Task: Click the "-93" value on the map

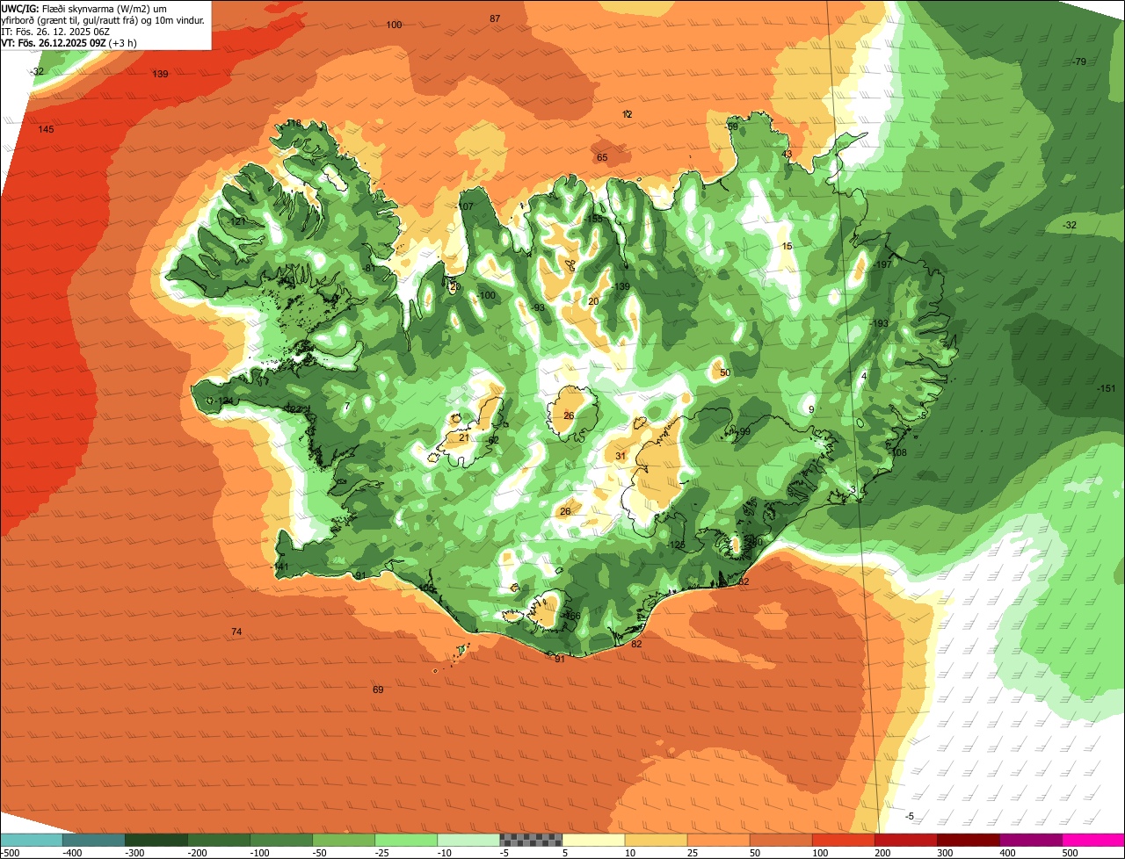Action: [x=538, y=307]
